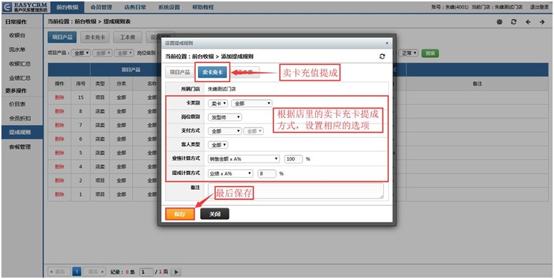Switch to 卖卡充卡 tab inside the dialog
554x279 pixels.
point(212,72)
